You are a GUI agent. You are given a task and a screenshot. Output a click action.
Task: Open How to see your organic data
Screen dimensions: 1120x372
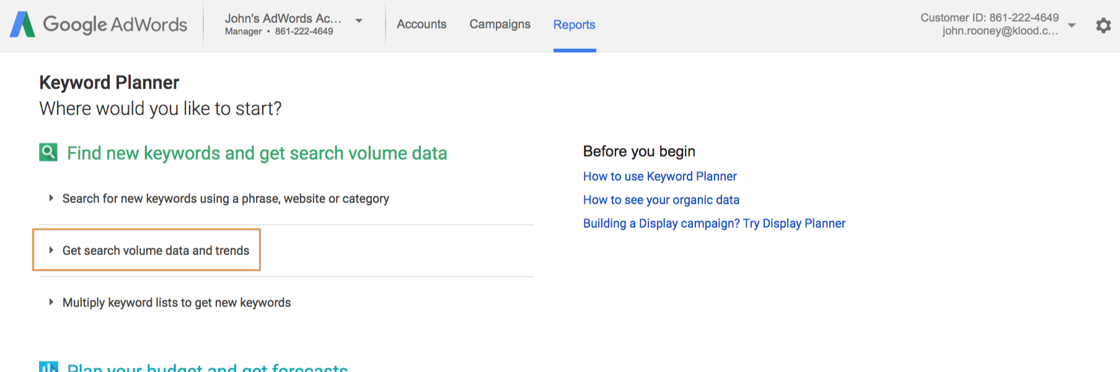point(661,200)
